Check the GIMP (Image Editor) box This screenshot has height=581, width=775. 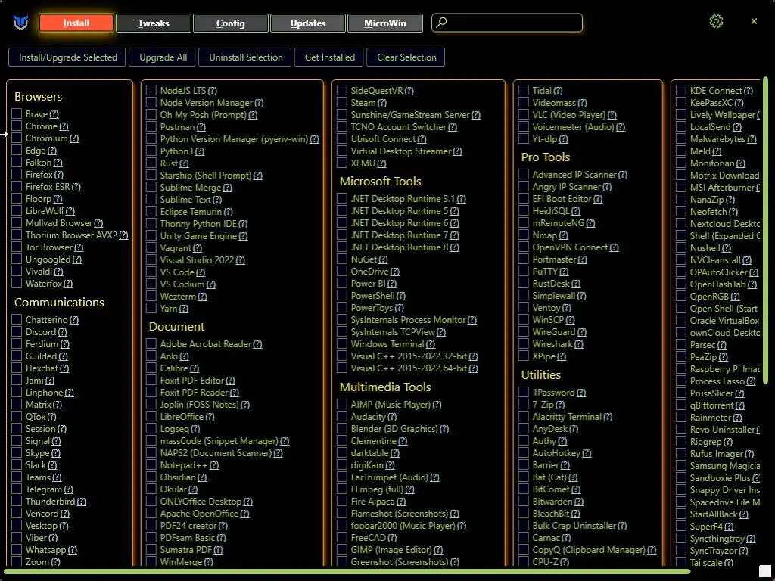pyautogui.click(x=342, y=549)
